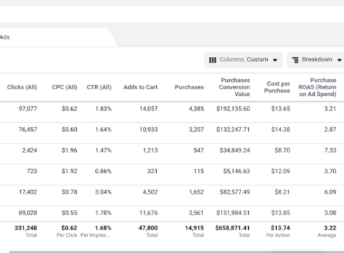Select clicks value 17,402
This screenshot has width=344, height=253.
(28, 192)
